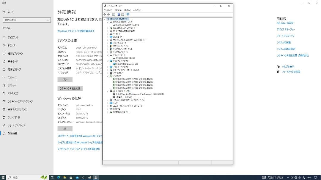321x180 pixels.
Task: Click the この PC の名前を変更 button
Action: (x=71, y=88)
